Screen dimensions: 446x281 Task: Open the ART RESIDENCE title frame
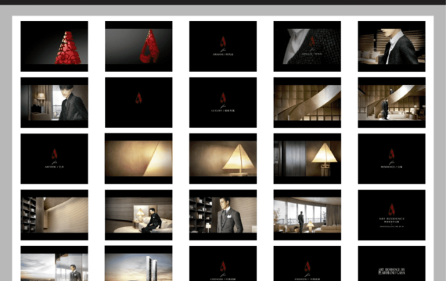click(x=392, y=215)
